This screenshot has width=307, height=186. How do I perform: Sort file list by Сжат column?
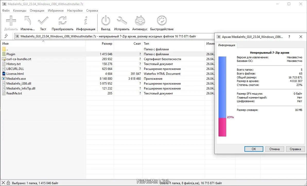click(x=128, y=44)
